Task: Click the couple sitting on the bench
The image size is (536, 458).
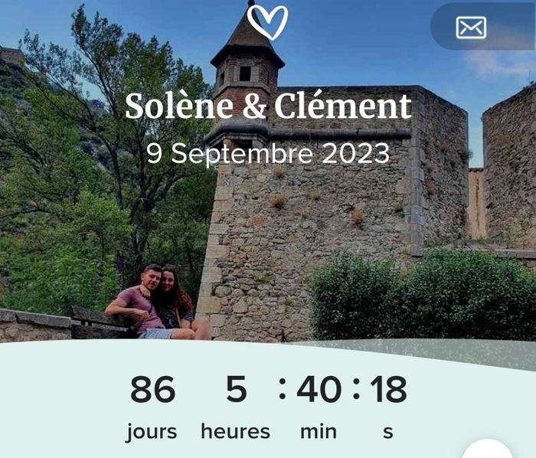Action: point(158,302)
